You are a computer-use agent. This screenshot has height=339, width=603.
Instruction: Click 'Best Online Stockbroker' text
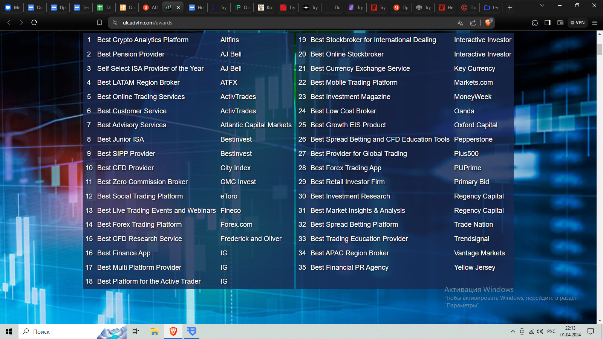click(347, 54)
